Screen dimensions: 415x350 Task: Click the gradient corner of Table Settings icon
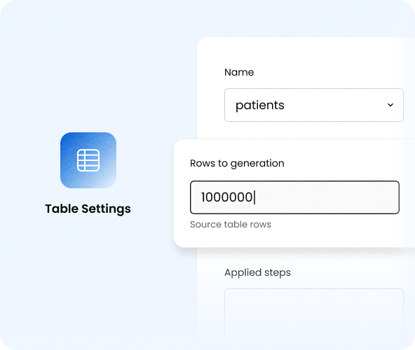tap(107, 180)
